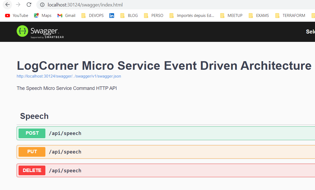Image resolution: width=315 pixels, height=190 pixels.
Task: Open the EXAMS bookmarks folder
Action: 259,15
